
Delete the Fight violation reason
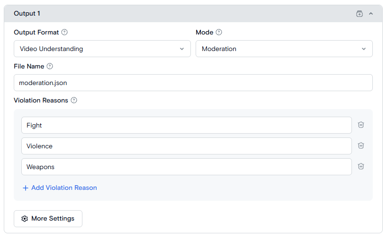pyautogui.click(x=361, y=125)
